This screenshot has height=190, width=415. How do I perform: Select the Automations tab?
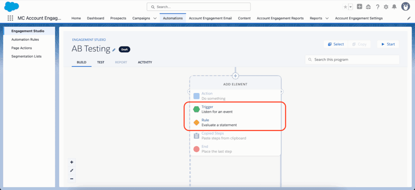173,18
